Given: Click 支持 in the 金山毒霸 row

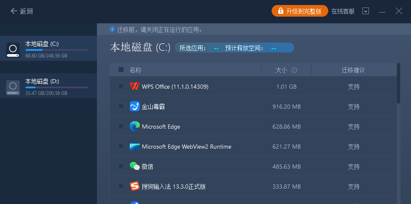Looking at the screenshot, I should 354,107.
